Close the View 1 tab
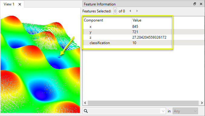 [x=20, y=4]
